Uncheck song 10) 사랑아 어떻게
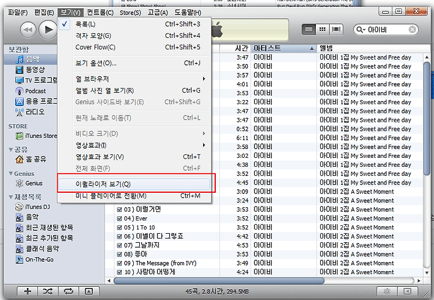Image resolution: width=434 pixels, height=300 pixels. tap(119, 272)
